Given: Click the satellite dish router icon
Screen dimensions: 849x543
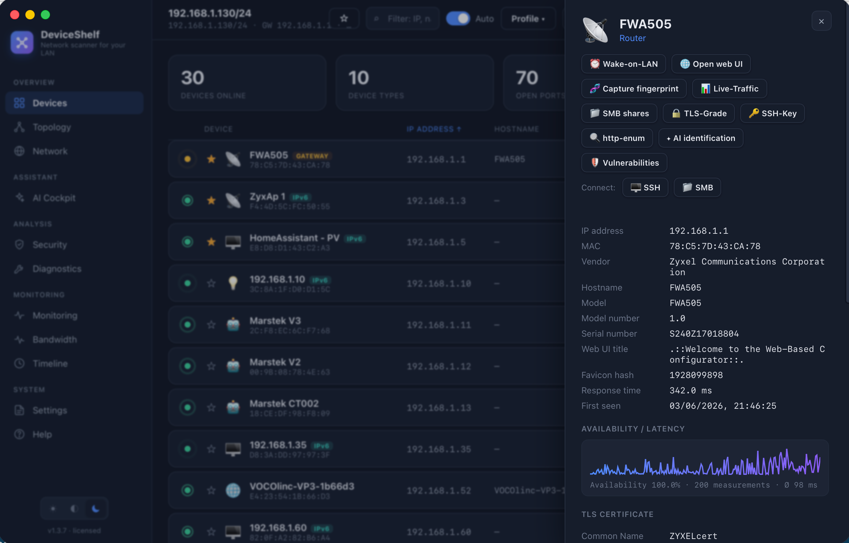Looking at the screenshot, I should pyautogui.click(x=595, y=30).
